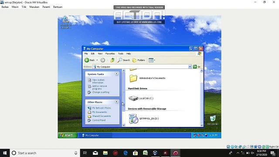
Task: Open the Tools menu
Action: [121, 54]
